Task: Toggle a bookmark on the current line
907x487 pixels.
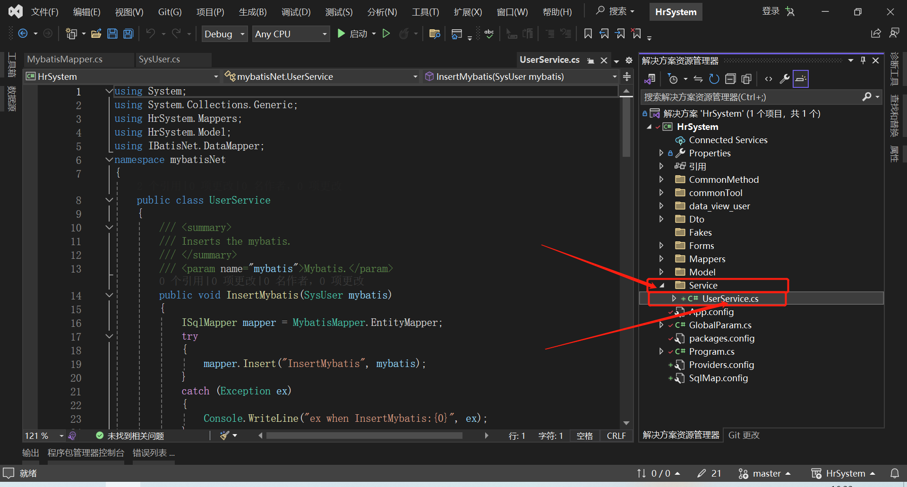Action: point(588,34)
